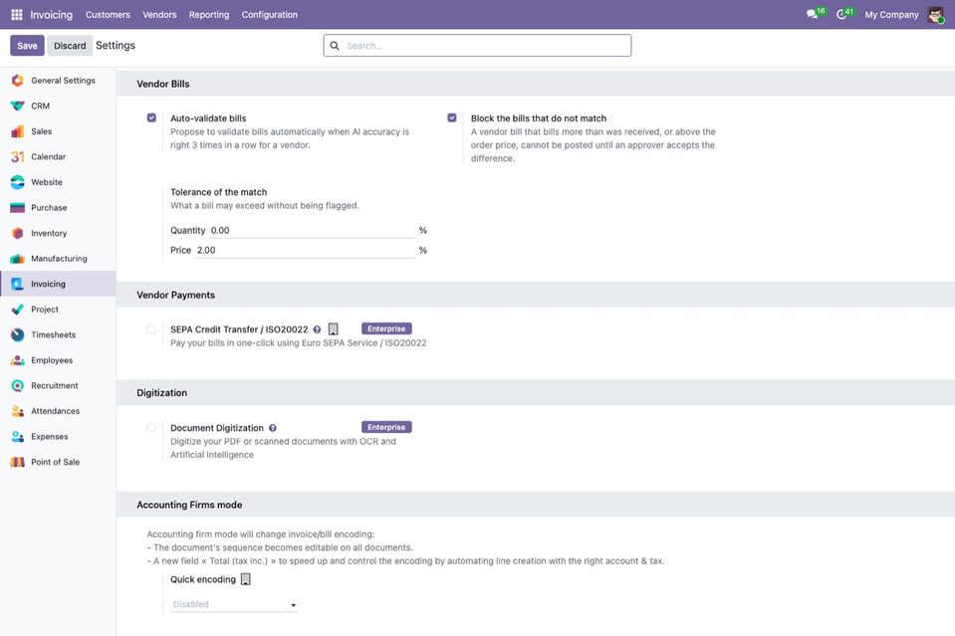Open the apps grid menu icon
The width and height of the screenshot is (955, 636).
[17, 15]
